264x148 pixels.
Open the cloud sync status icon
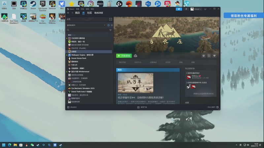click(x=136, y=56)
